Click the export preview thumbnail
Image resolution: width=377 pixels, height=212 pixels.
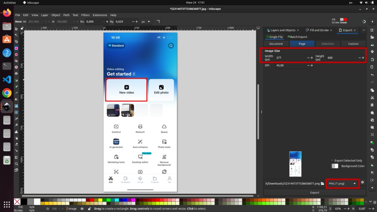coord(295,164)
